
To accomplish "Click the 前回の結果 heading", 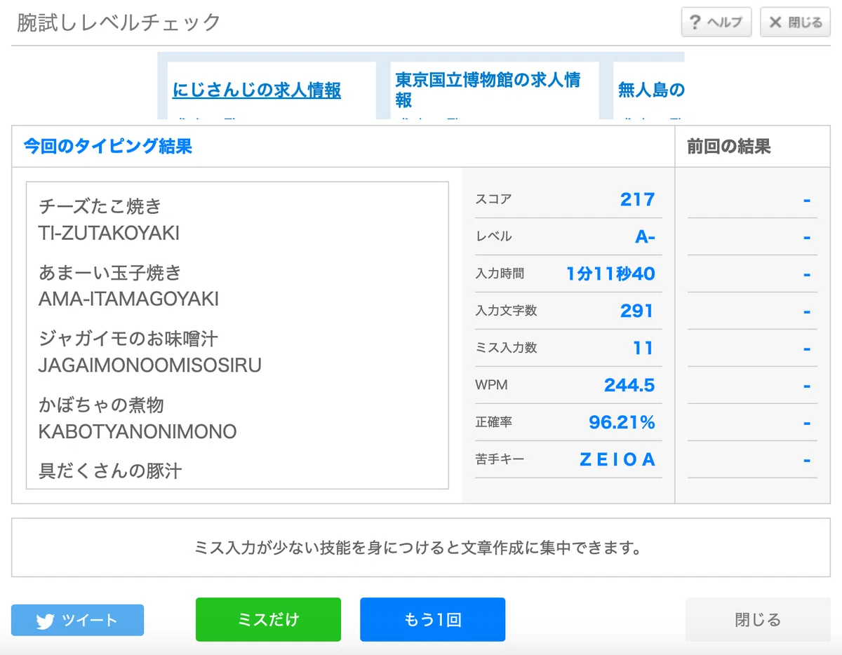I will coord(729,146).
